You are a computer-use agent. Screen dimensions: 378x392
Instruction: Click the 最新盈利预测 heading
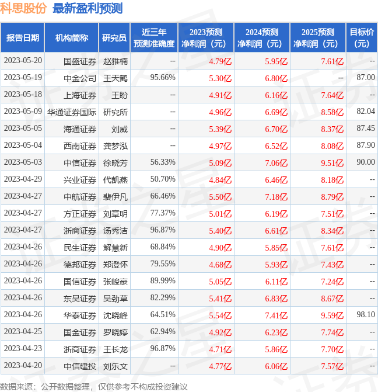[x=87, y=9]
